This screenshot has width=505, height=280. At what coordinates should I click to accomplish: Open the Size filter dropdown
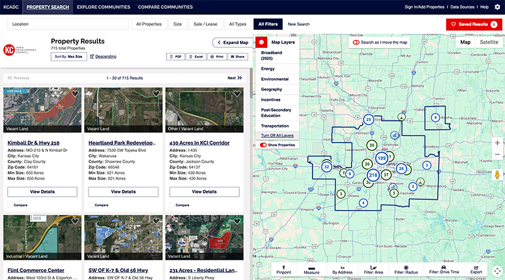pos(177,24)
